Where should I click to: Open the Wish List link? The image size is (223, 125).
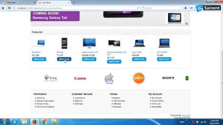[156, 104]
